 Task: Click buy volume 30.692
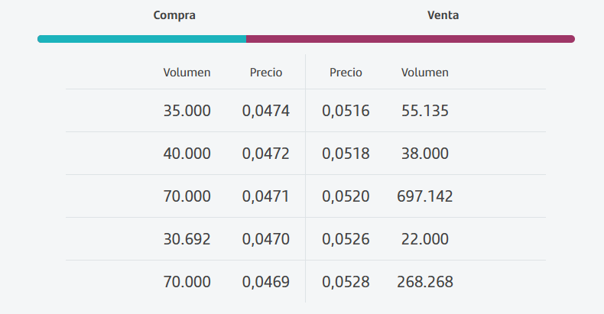pos(187,239)
